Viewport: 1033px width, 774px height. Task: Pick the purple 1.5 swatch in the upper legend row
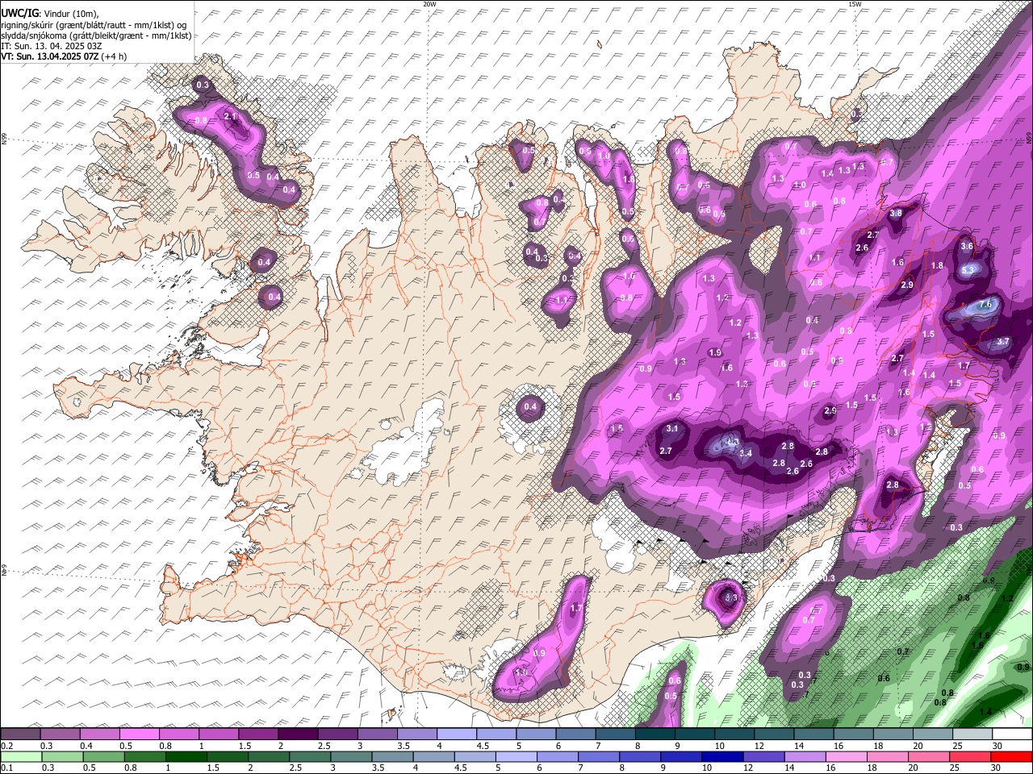click(x=258, y=734)
